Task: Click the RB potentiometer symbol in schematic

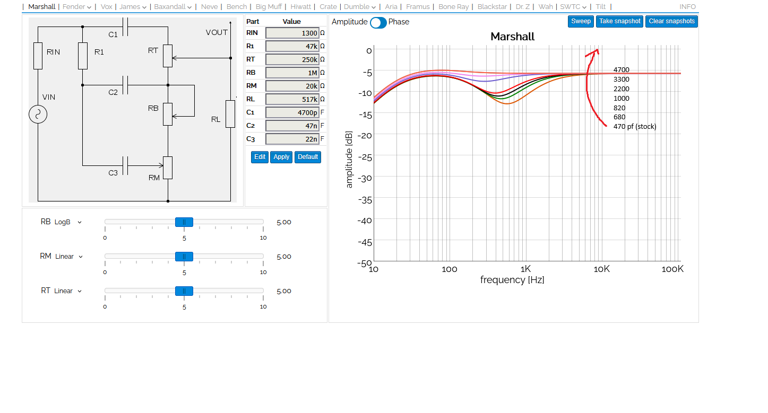Action: 168,114
